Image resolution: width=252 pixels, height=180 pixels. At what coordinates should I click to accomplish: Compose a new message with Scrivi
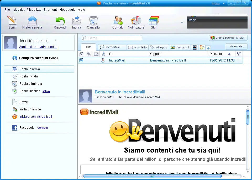click(12, 22)
